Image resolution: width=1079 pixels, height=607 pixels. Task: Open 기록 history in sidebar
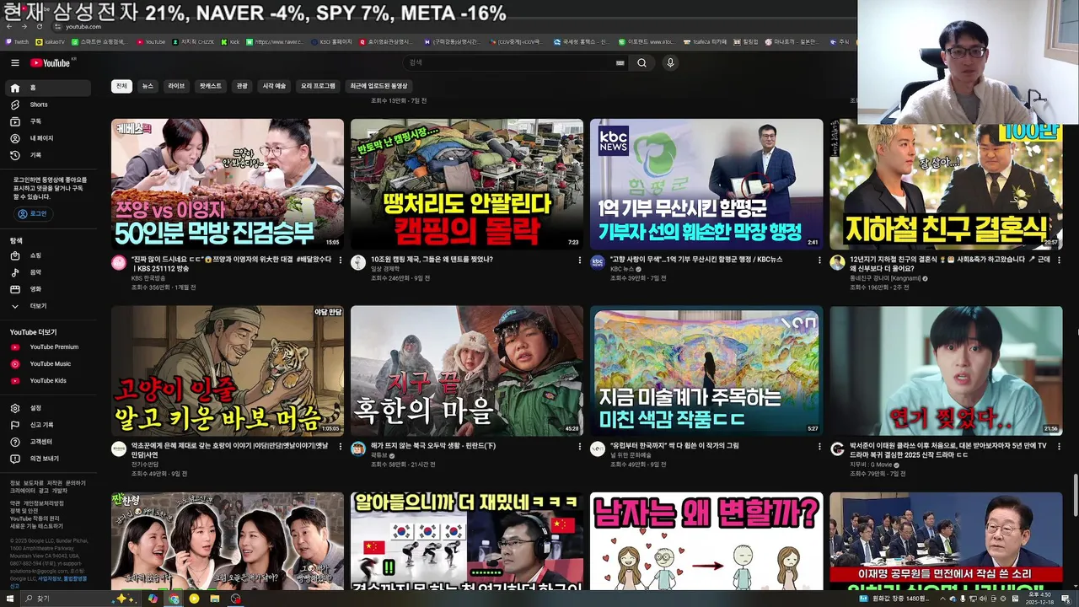pos(48,155)
